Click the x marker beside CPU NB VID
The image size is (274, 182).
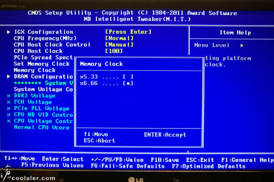(9, 115)
